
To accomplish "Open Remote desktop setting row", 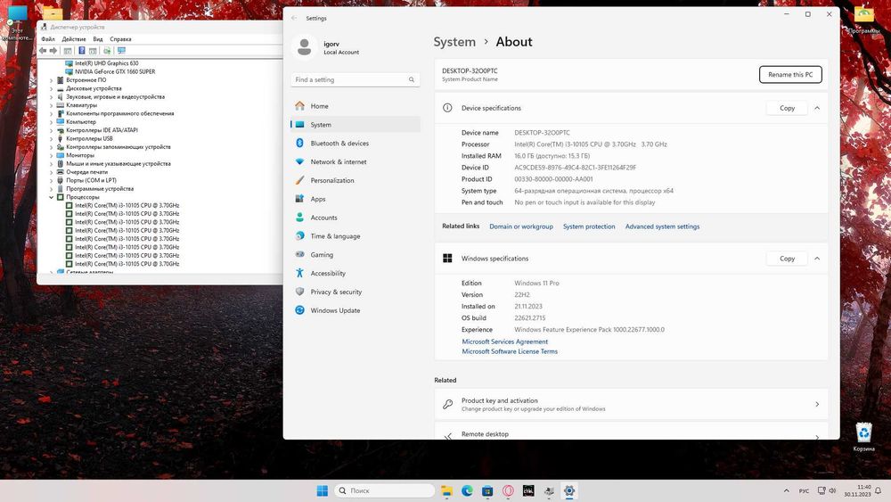I will point(631,432).
